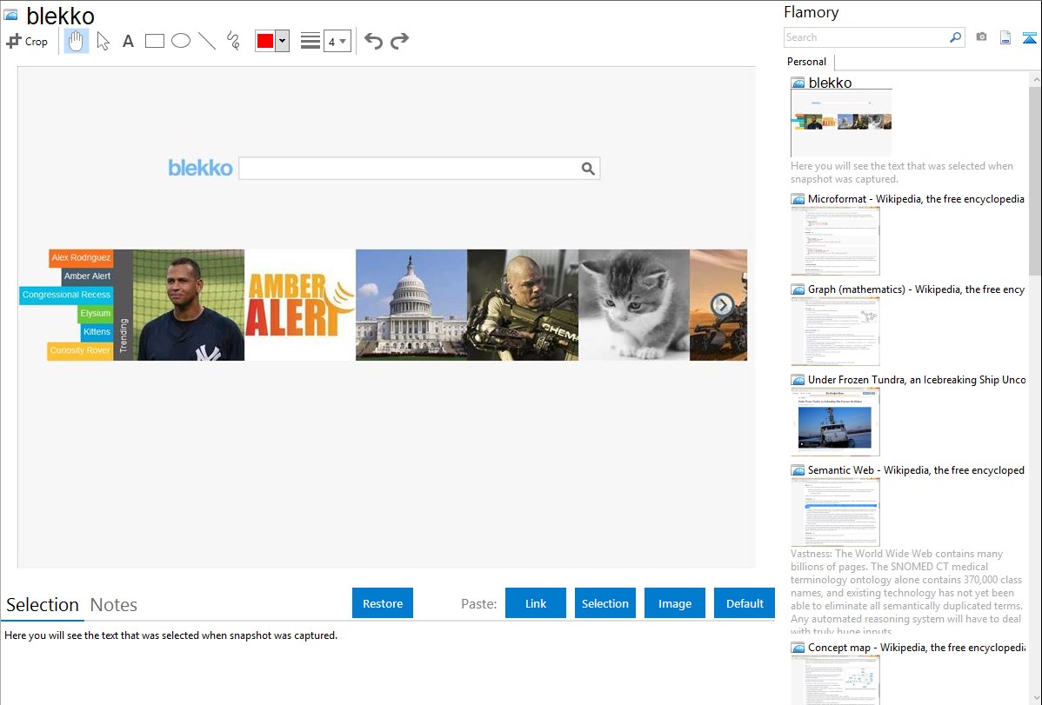Redo the last undone action
The image size is (1042, 705).
click(399, 41)
